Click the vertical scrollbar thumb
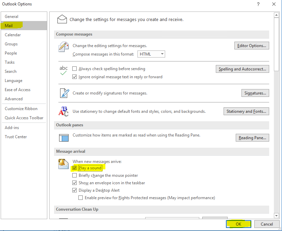The height and width of the screenshot is (231, 282). [276, 44]
